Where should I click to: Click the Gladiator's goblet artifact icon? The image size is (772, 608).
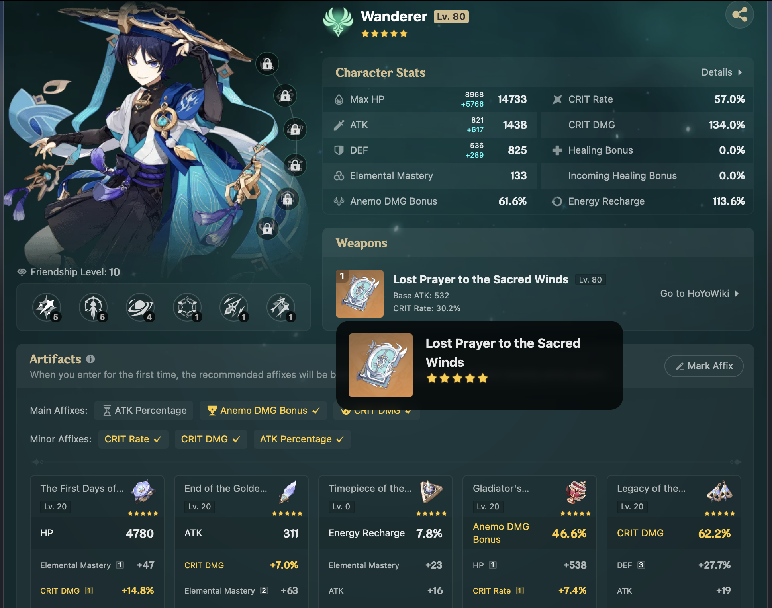[x=576, y=492]
